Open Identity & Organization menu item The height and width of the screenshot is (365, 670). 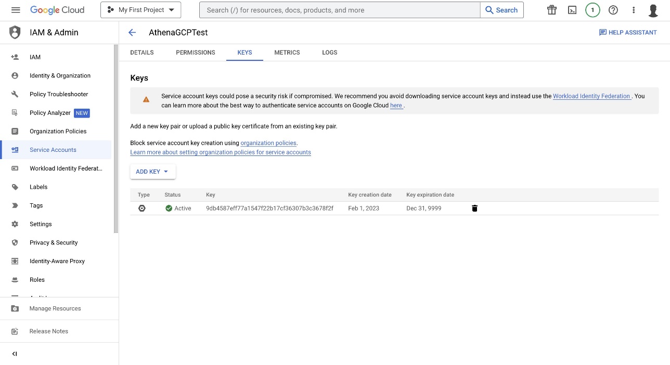pyautogui.click(x=56, y=75)
